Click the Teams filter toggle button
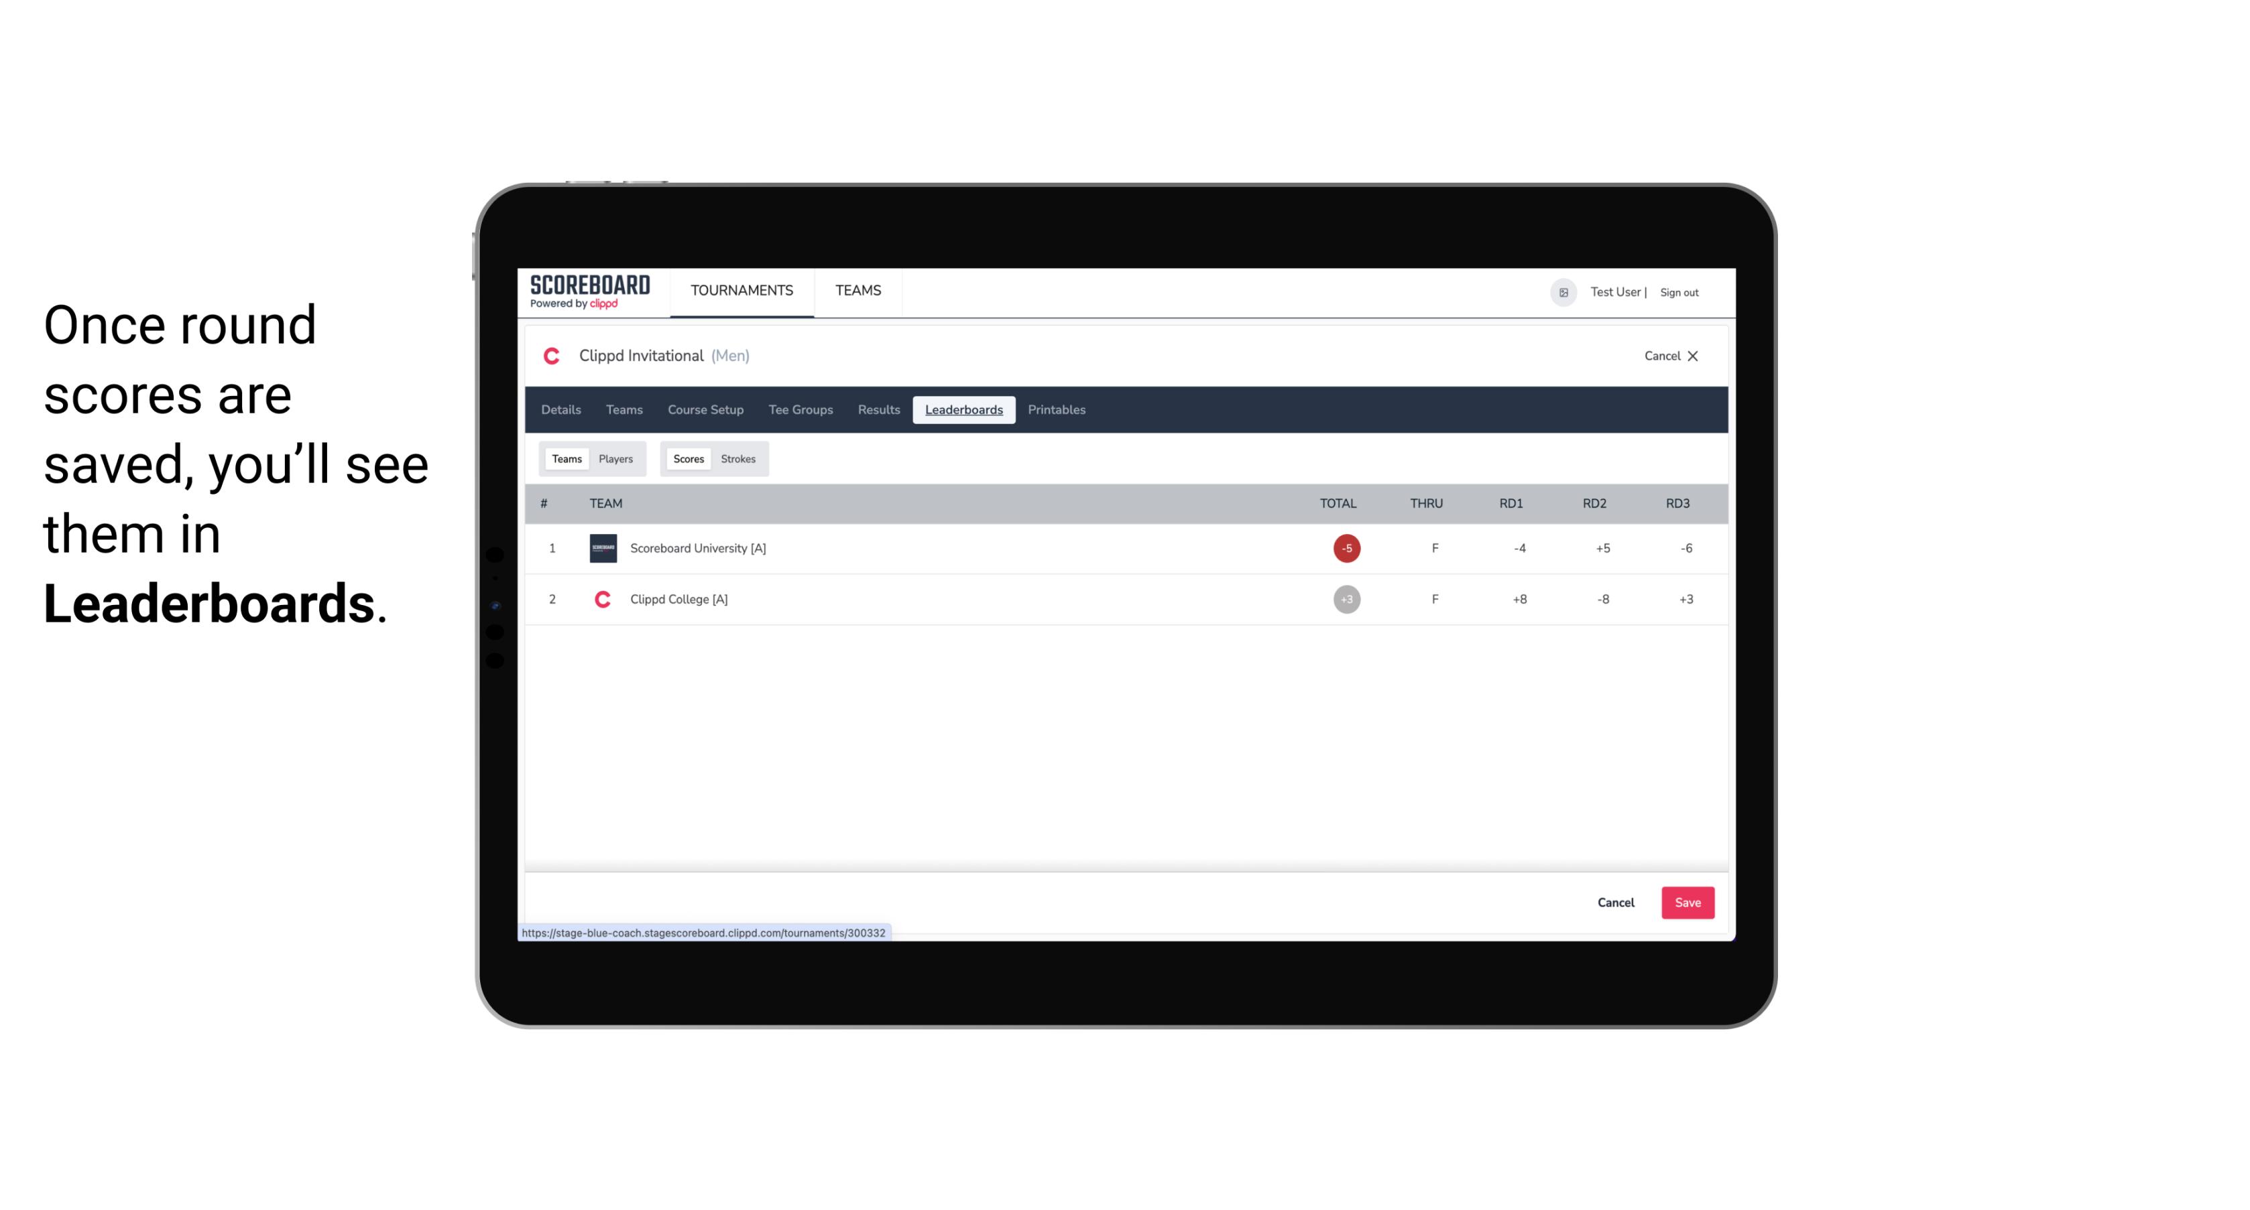This screenshot has width=2250, height=1210. click(x=565, y=459)
